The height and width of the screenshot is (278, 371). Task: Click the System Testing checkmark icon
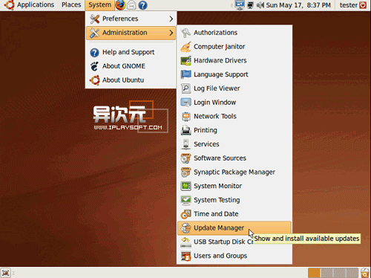(185, 200)
